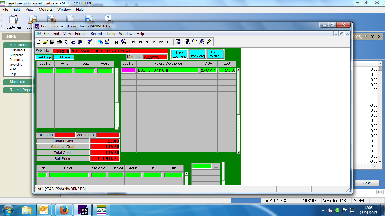Save using the floppy disk icon
Viewport: 385px width, 216px height.
[x=52, y=42]
